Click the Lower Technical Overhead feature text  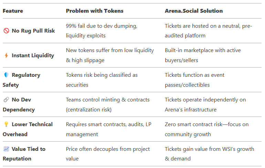(28, 129)
